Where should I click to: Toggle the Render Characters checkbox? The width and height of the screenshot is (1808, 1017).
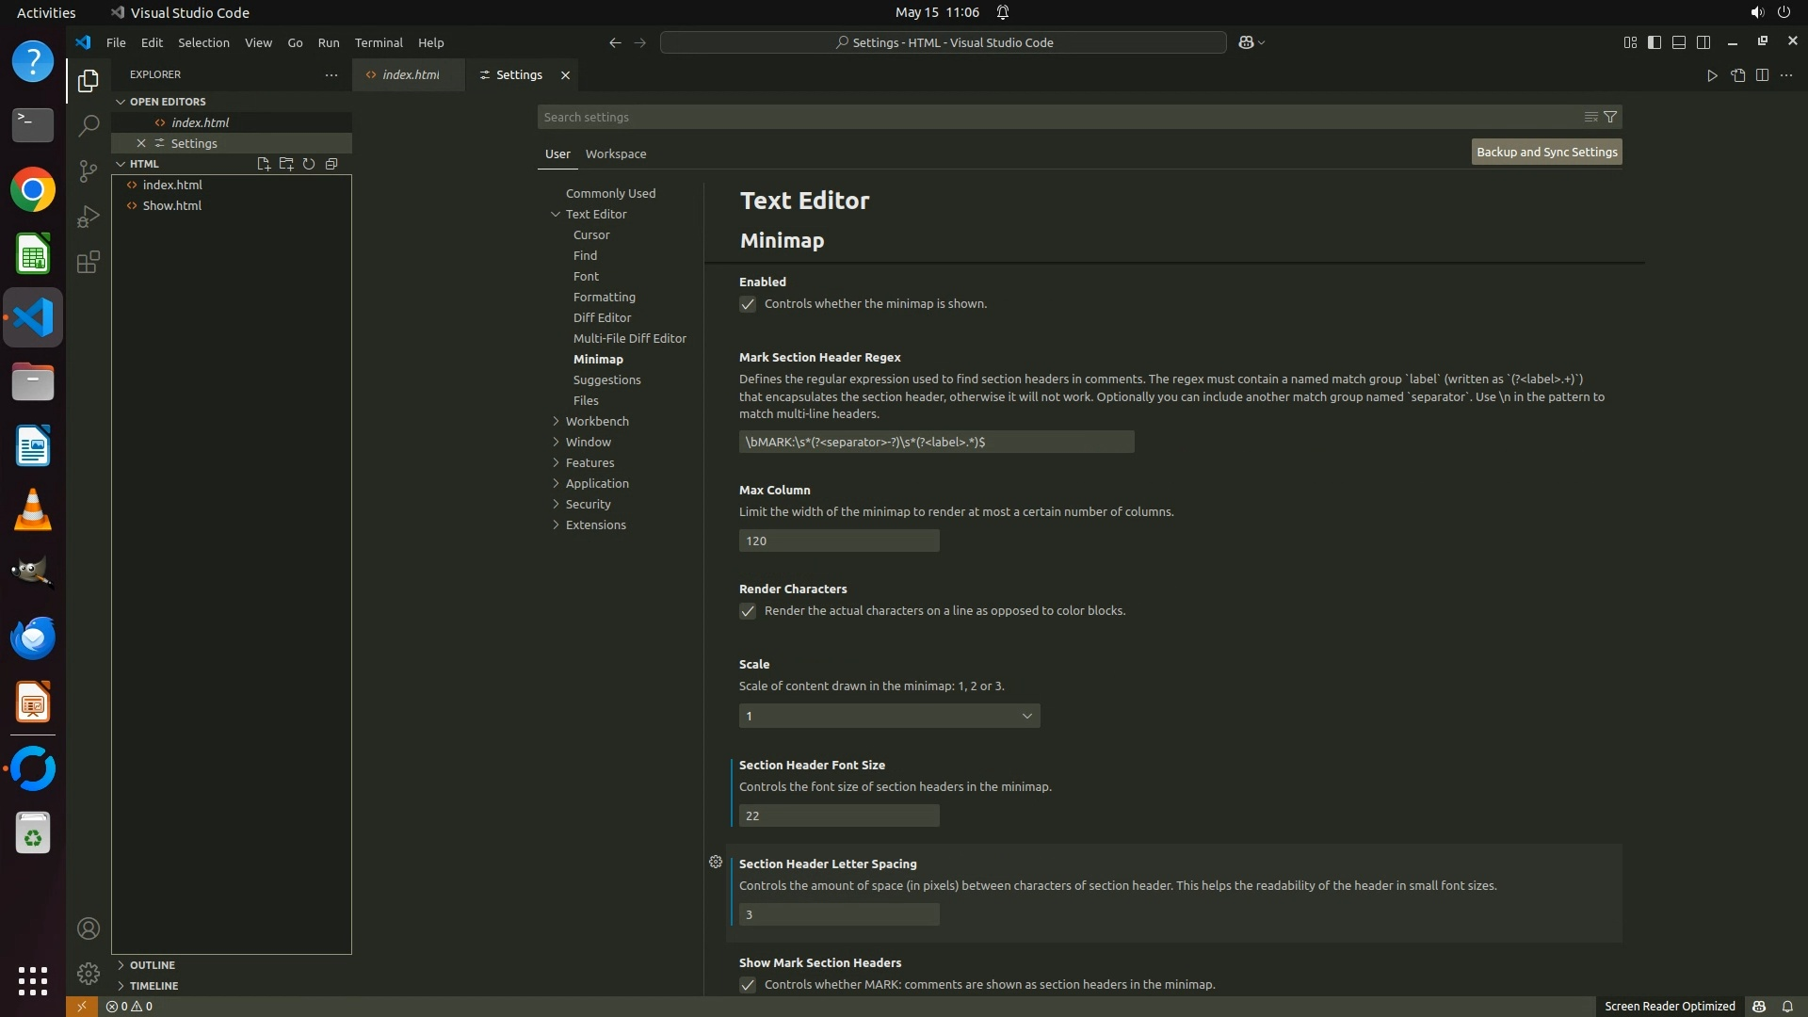(x=748, y=611)
